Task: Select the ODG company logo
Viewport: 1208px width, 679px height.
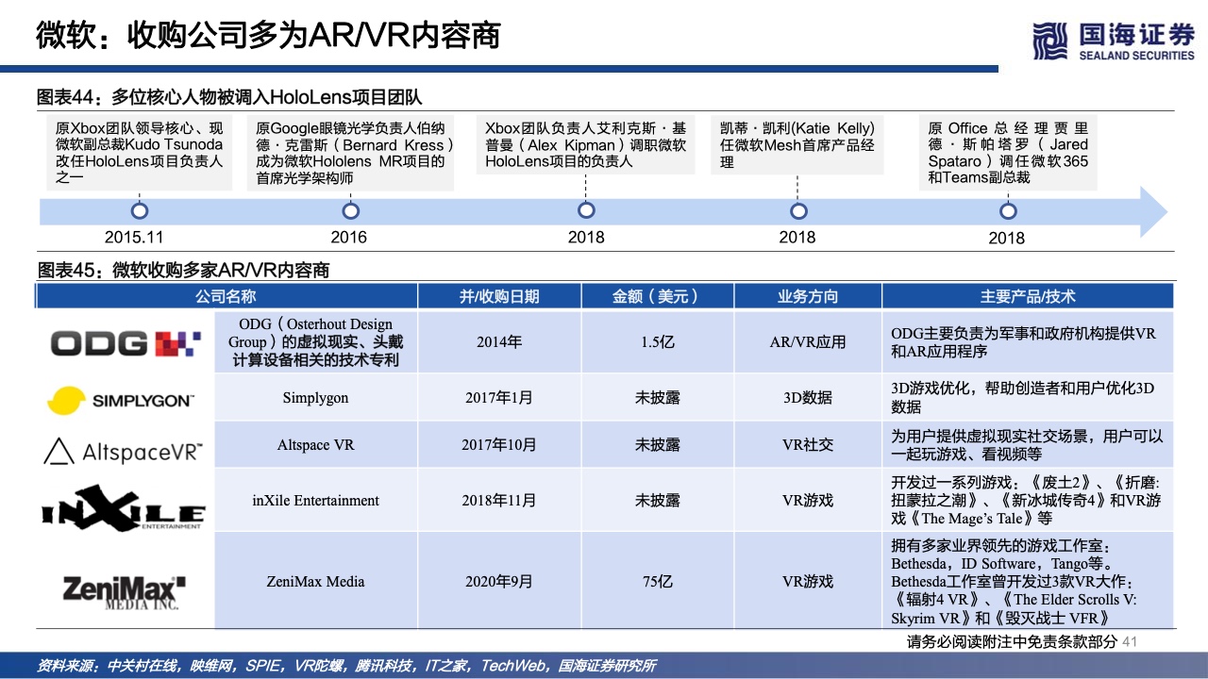Action: 126,342
